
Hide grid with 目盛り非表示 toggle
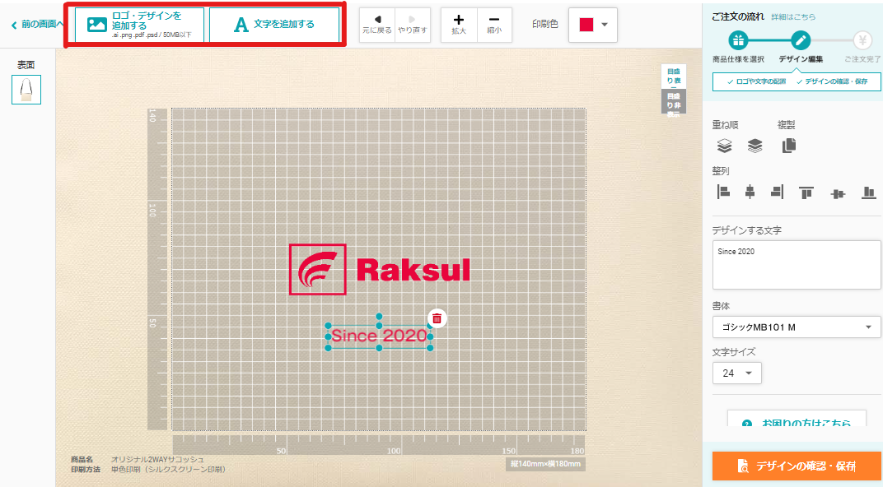tap(674, 102)
